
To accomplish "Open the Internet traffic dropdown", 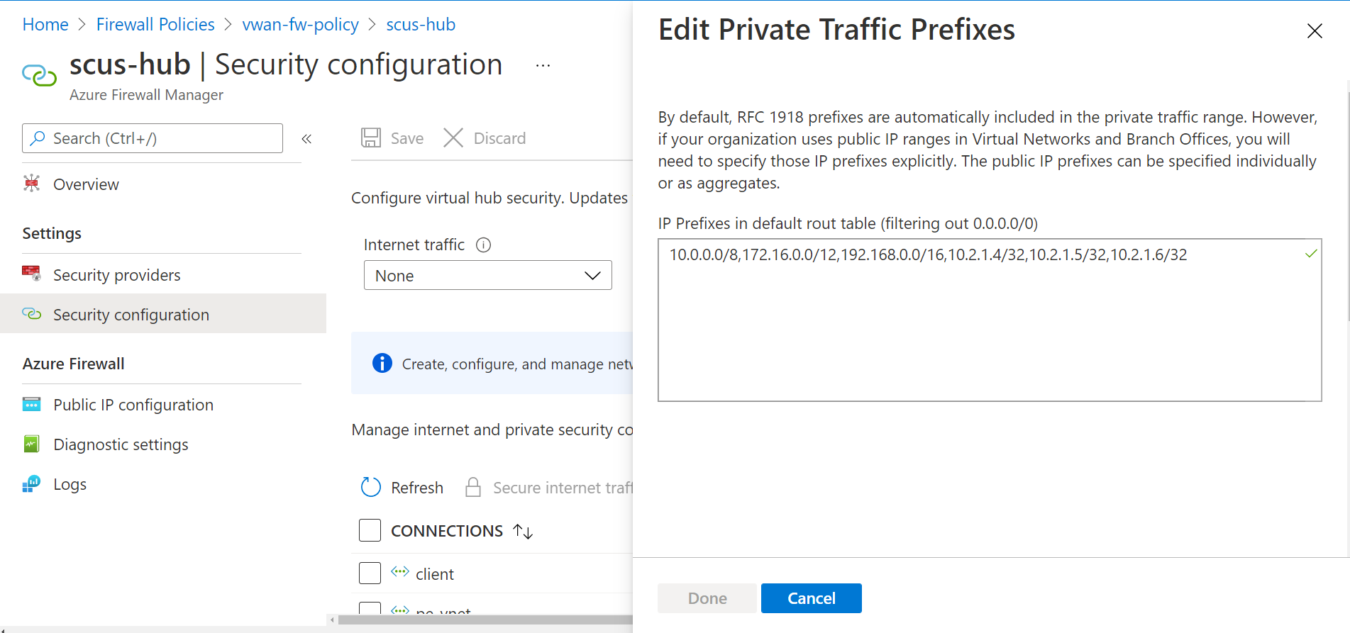I will (487, 276).
